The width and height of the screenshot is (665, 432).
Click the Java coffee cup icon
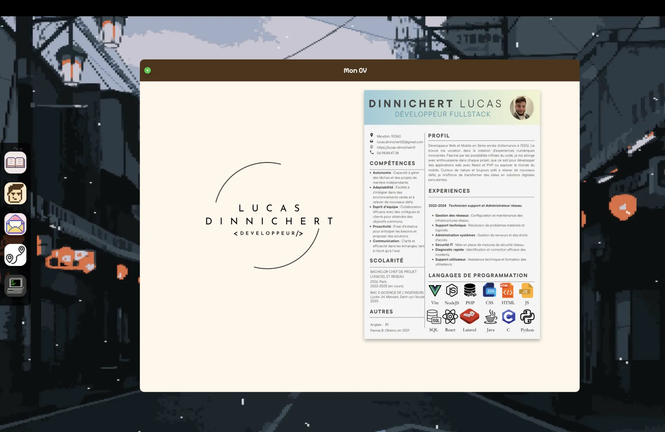pyautogui.click(x=490, y=317)
